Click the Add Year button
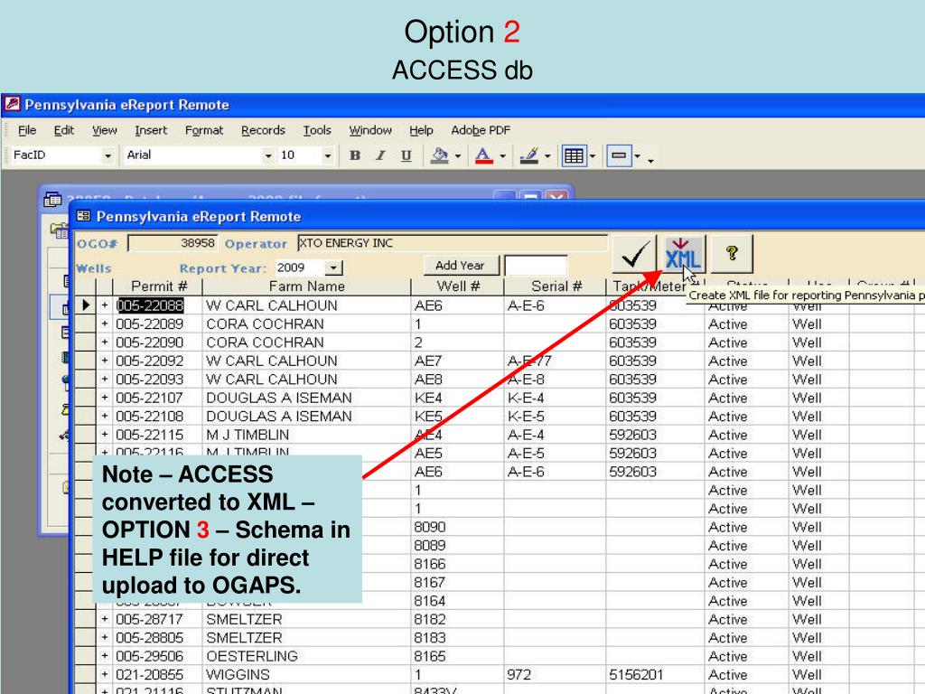Screen dimensions: 925x694 [x=460, y=266]
